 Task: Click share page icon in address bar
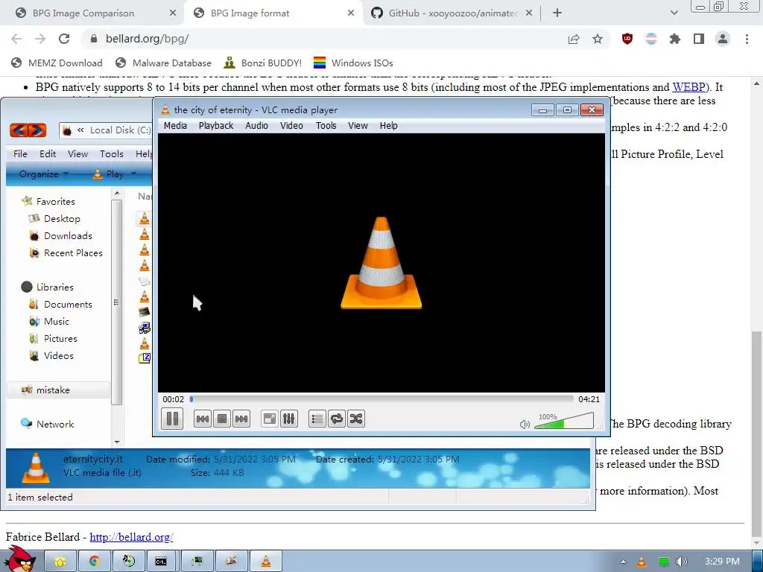[x=574, y=39]
